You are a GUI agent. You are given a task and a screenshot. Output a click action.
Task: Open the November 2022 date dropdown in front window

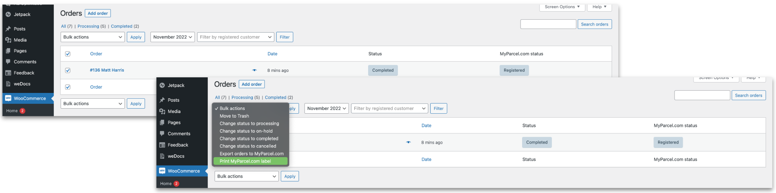click(x=326, y=109)
